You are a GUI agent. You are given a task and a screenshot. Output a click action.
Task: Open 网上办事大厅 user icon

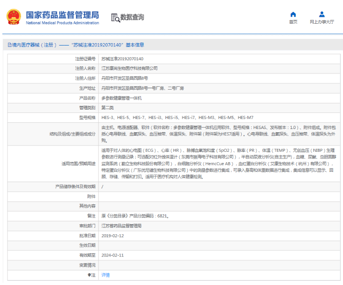pos(322,15)
